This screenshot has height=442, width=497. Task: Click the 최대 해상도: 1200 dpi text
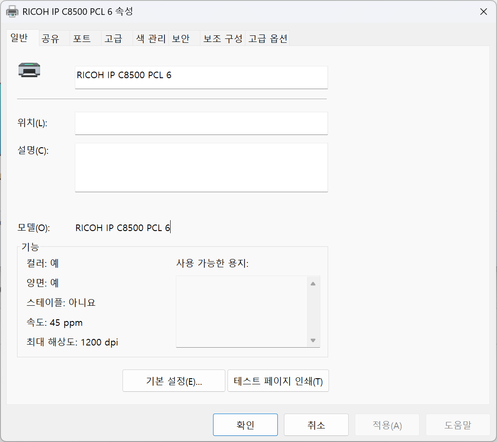pos(72,342)
